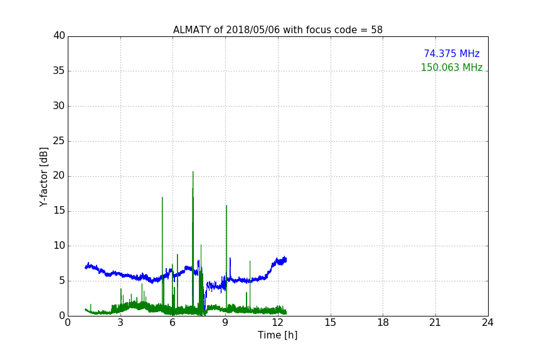Click the y-axis tick label '25'

coord(59,140)
